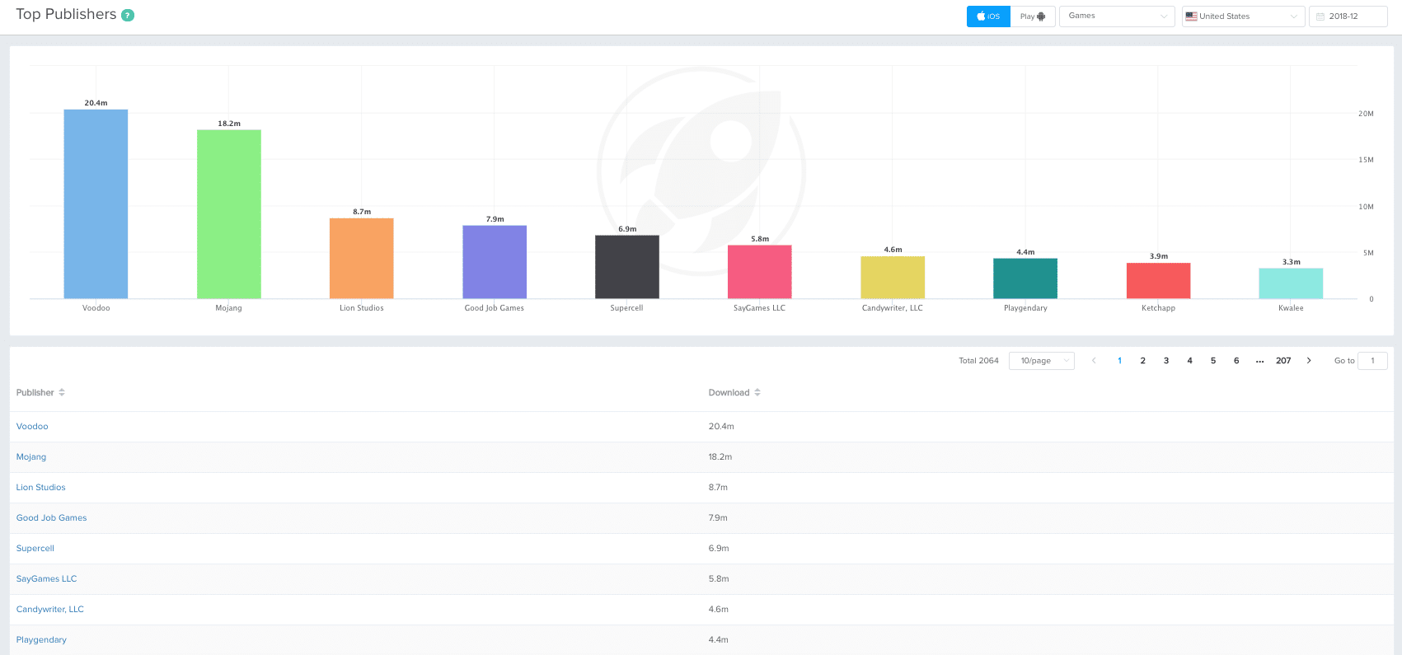Open the Playgendary publisher link
This screenshot has width=1402, height=655.
(41, 640)
